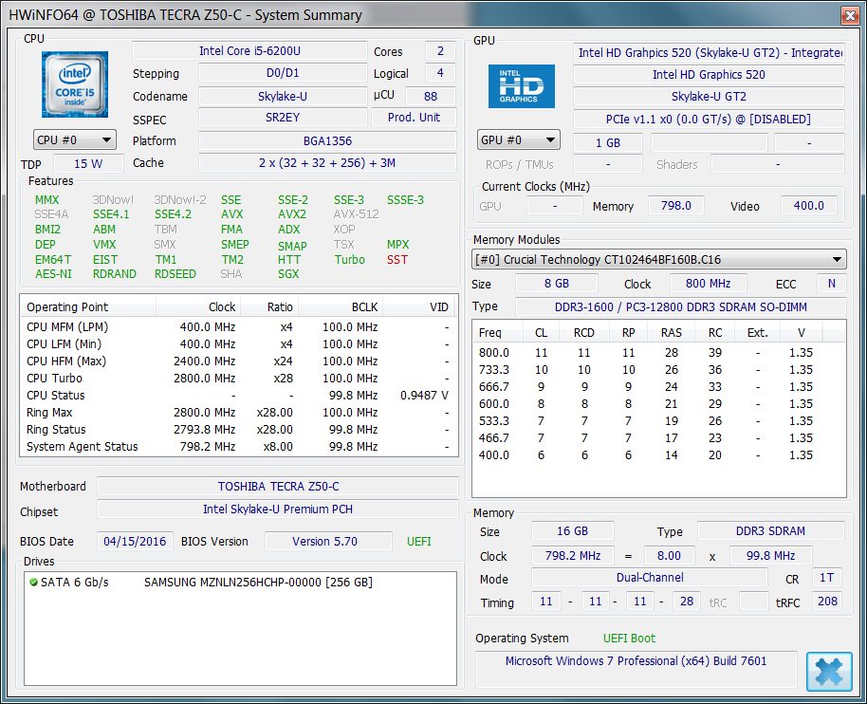Select the 666.7 frequency timing row
The height and width of the screenshot is (704, 867).
point(659,387)
